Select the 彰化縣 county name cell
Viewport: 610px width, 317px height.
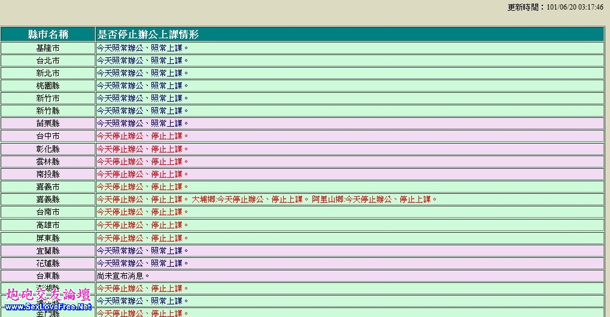[x=48, y=148]
